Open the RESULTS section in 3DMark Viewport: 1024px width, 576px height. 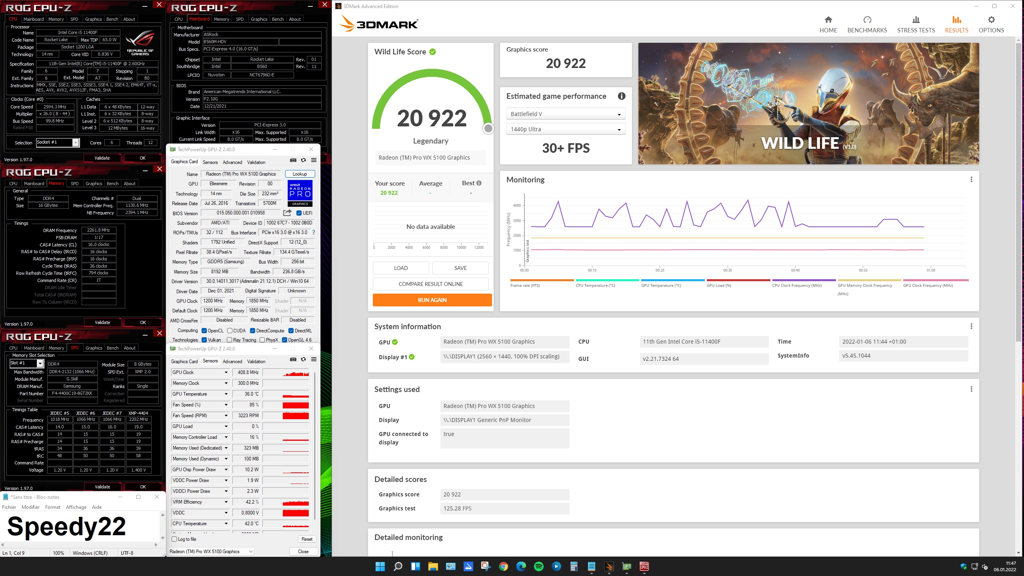[x=956, y=24]
